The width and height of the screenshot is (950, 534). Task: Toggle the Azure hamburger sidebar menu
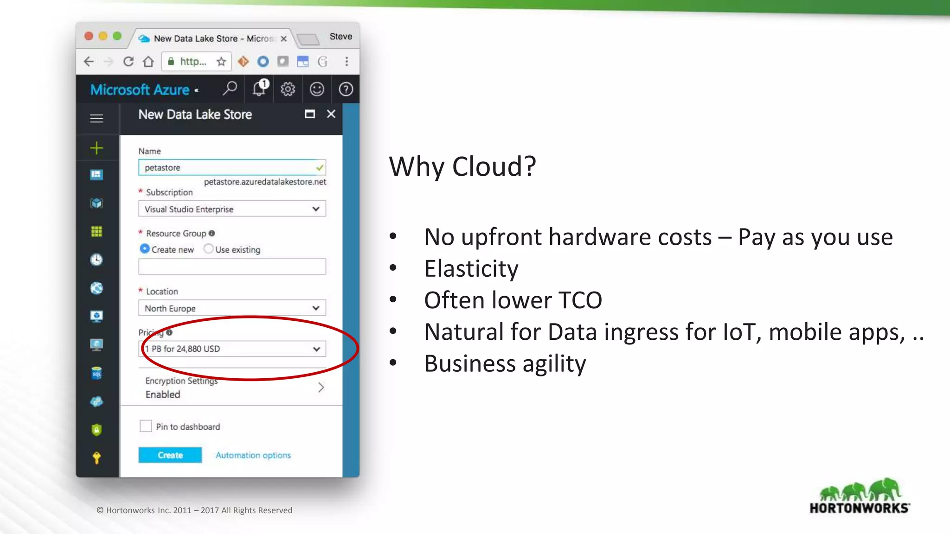[96, 119]
